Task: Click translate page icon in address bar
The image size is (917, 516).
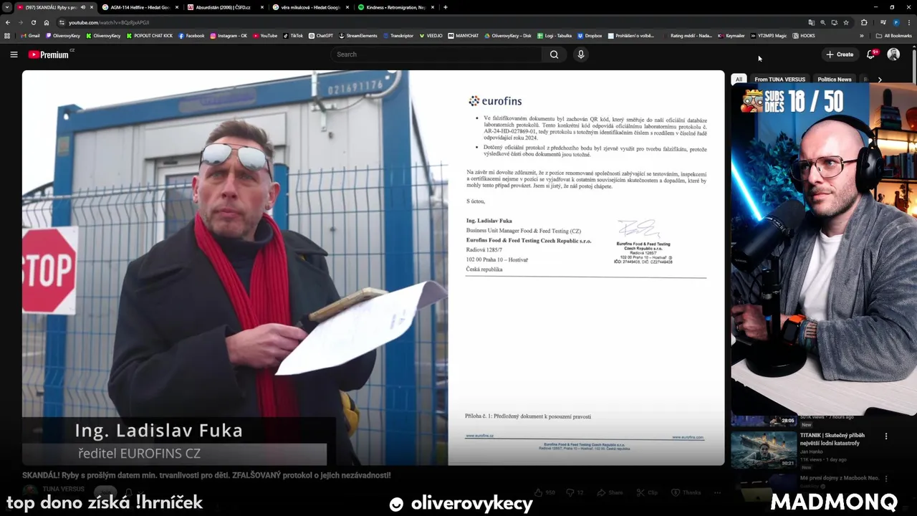Action: pyautogui.click(x=811, y=22)
